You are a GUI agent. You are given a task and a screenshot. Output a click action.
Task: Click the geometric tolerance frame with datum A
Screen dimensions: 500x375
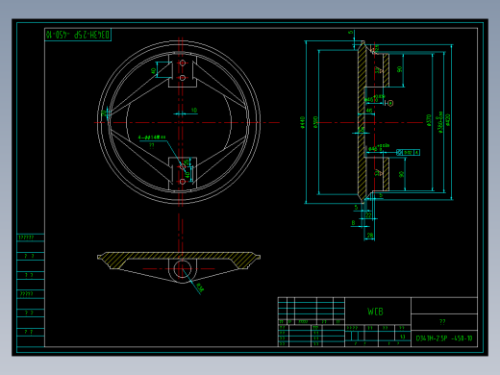click(x=408, y=153)
